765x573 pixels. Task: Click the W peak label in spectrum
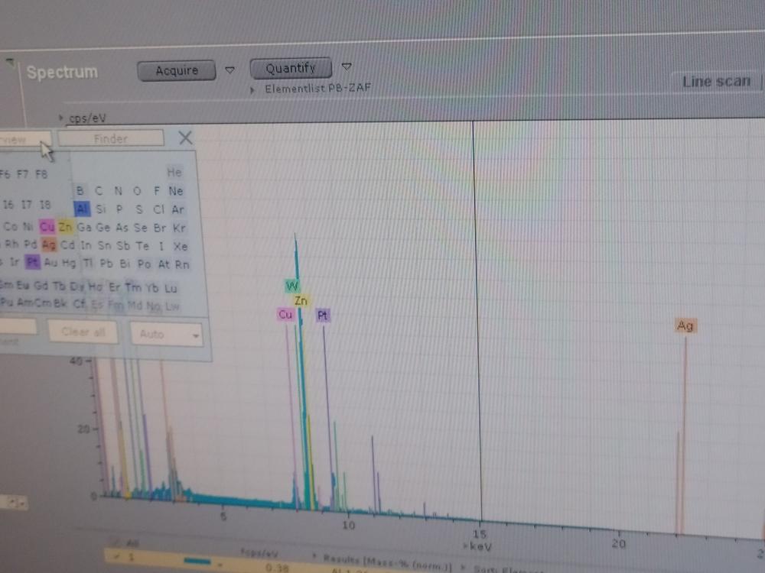291,286
